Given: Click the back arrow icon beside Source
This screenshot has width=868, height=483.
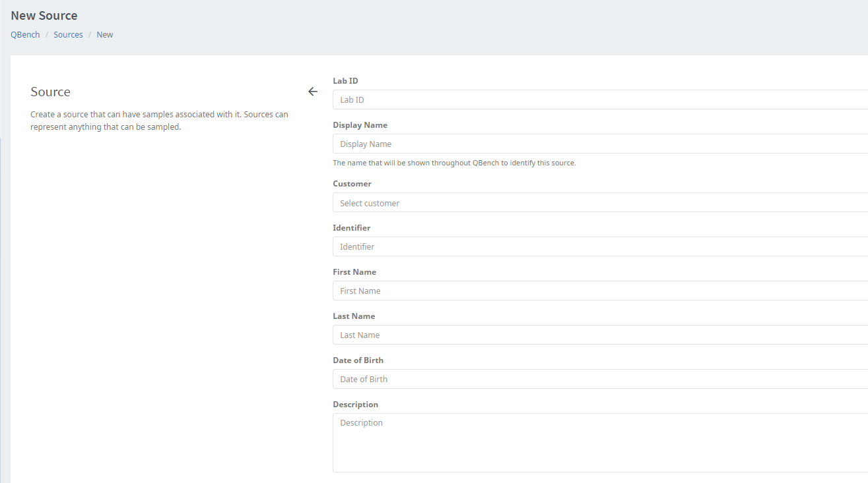Looking at the screenshot, I should (x=313, y=92).
